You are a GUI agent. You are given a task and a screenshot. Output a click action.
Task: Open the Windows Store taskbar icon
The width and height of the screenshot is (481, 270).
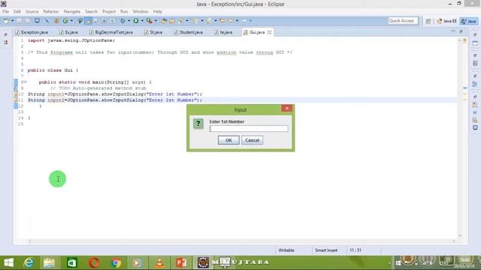point(72,262)
